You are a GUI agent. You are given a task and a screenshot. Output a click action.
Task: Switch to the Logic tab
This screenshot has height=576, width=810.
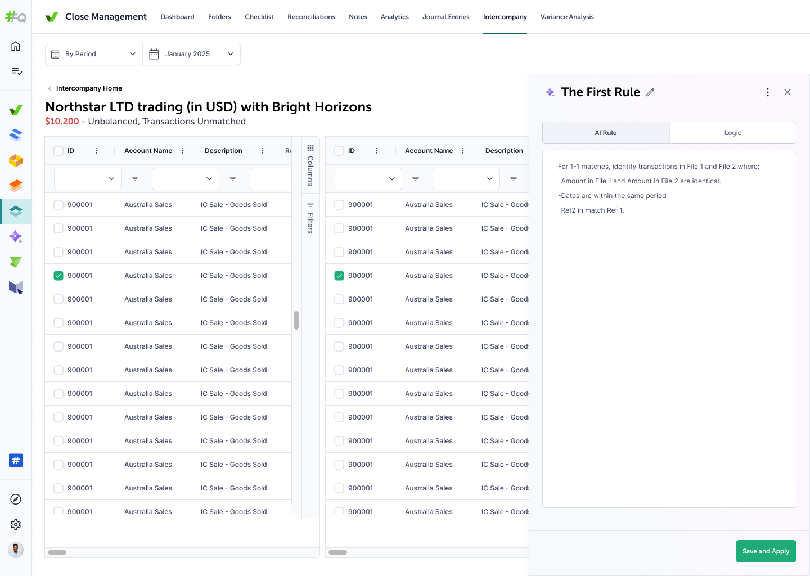733,133
